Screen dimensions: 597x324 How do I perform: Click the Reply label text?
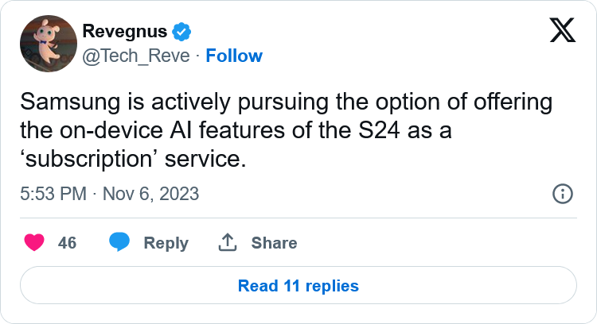[166, 243]
